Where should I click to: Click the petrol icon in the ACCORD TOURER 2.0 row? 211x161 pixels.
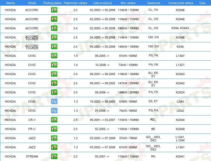coord(54,37)
